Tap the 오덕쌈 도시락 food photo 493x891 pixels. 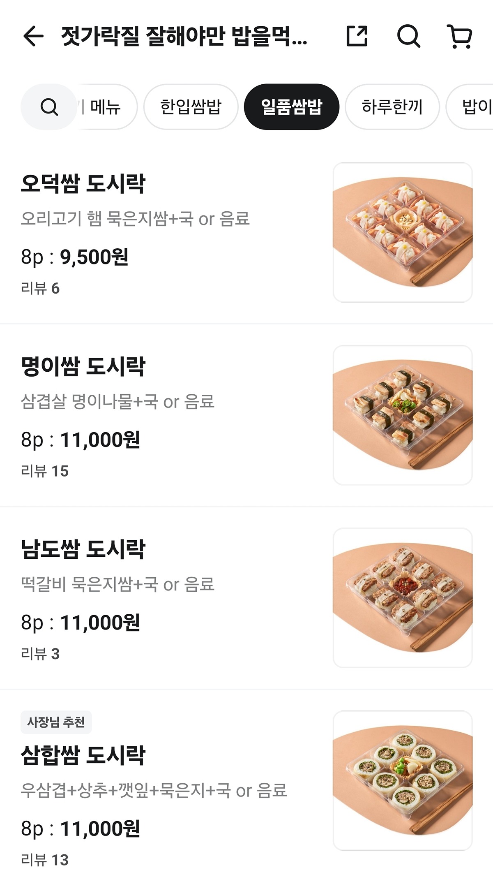(x=403, y=232)
